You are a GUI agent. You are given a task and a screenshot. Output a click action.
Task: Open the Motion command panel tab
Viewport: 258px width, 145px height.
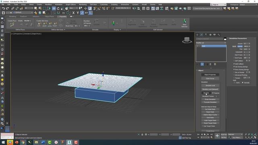tap(210, 35)
